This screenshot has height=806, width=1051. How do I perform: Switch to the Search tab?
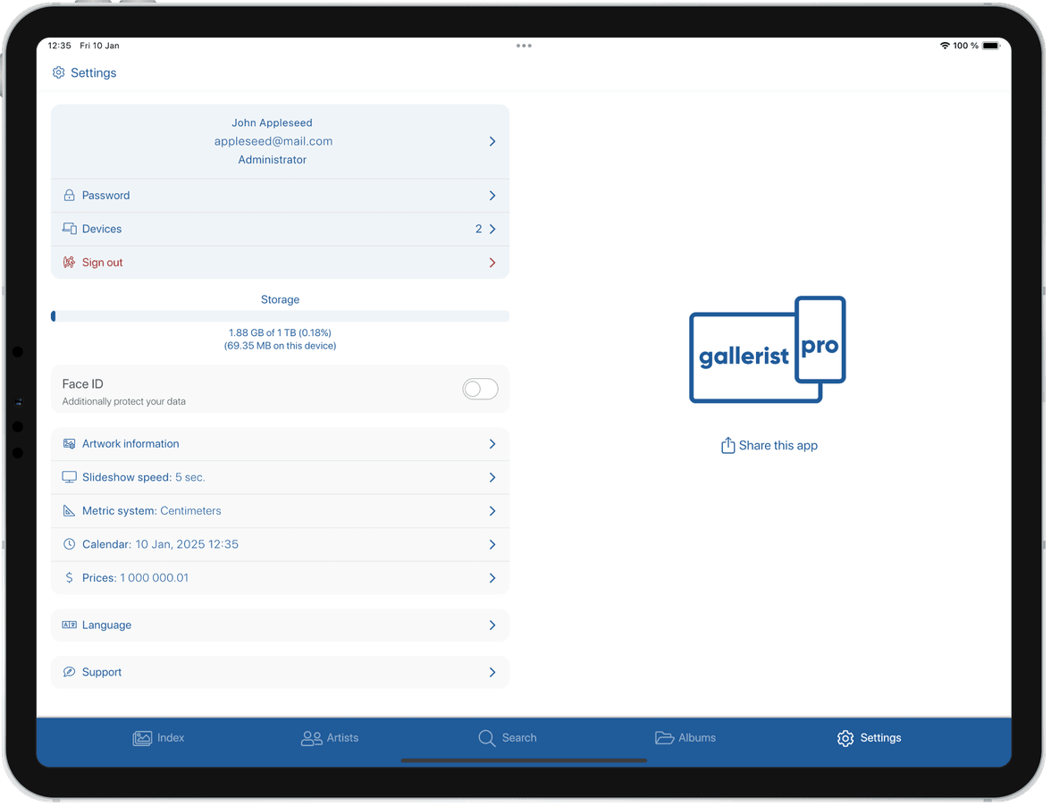coord(508,737)
